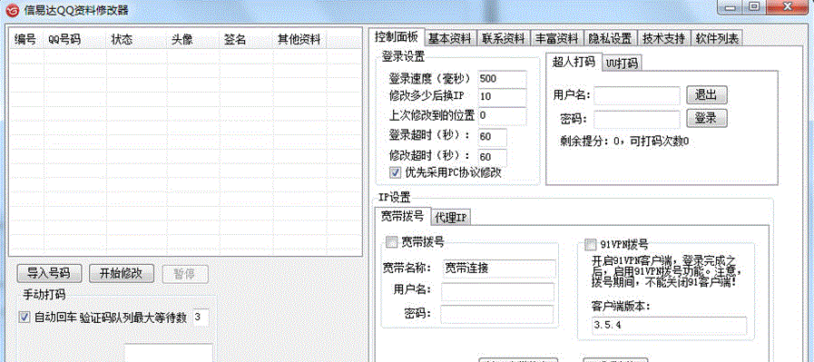Focus the 登录速度（毫秒） field
The width and height of the screenshot is (814, 362).
502,79
